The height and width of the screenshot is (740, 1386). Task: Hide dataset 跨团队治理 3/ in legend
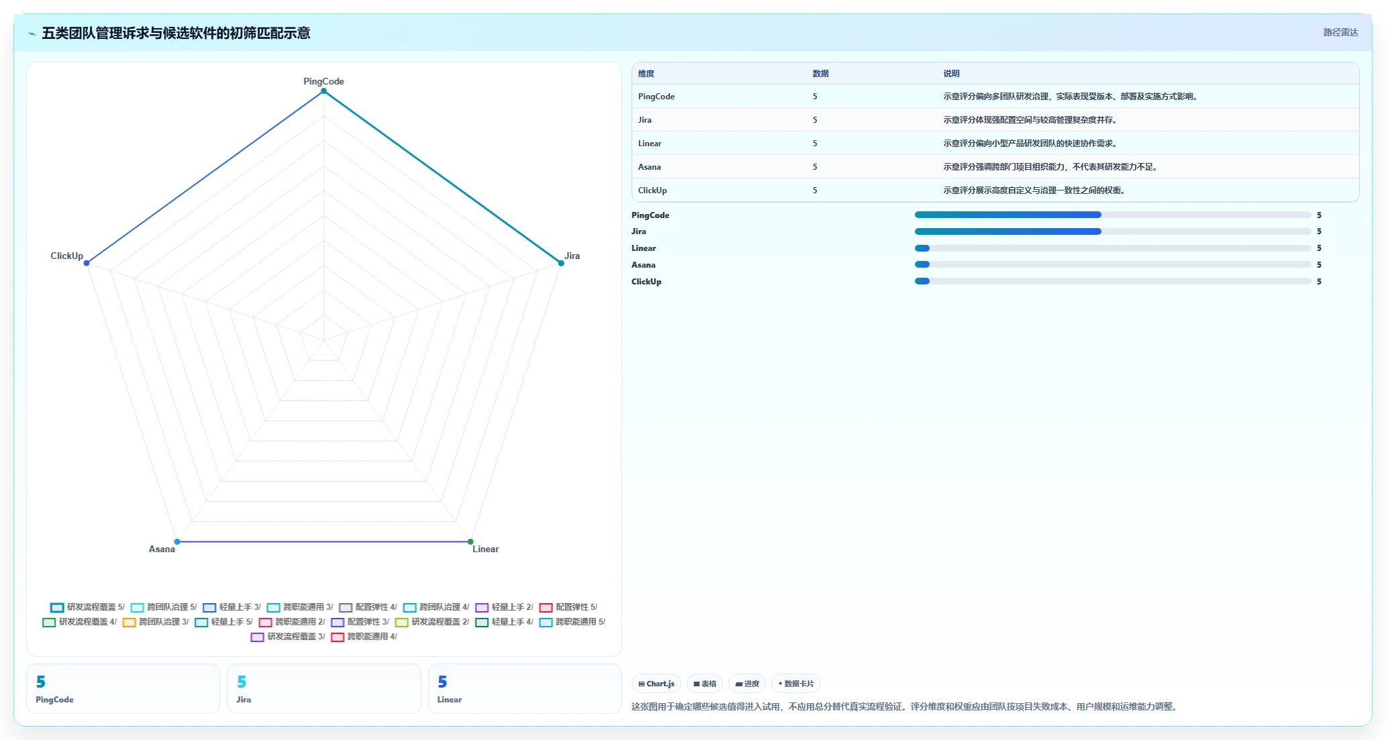[x=156, y=622]
